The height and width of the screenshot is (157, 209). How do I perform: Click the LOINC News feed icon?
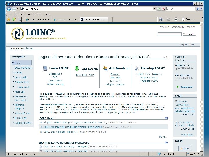click(x=167, y=118)
